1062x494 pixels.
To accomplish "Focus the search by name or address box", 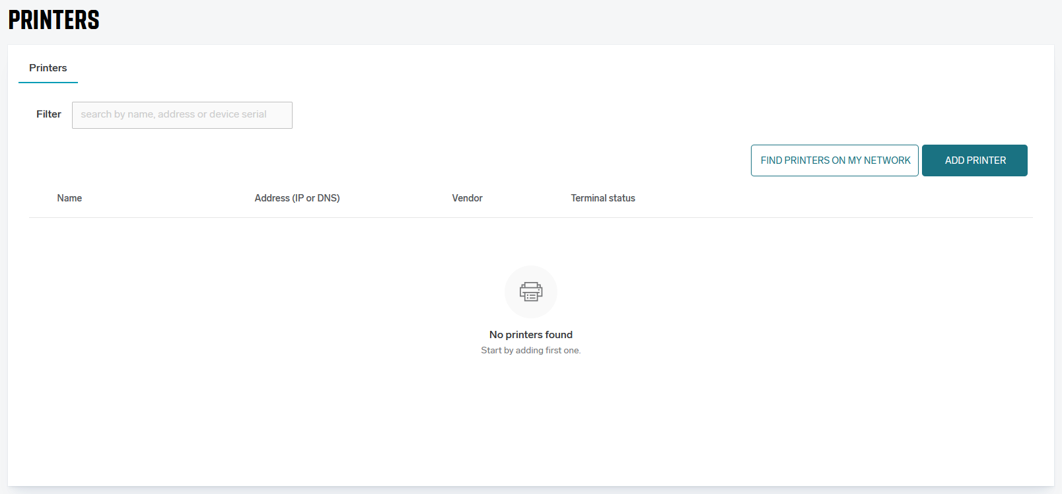I will 182,115.
